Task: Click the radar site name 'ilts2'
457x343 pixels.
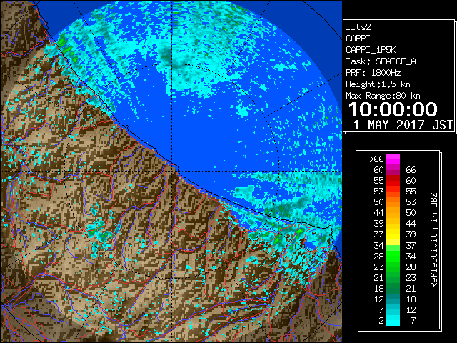Action: pyautogui.click(x=358, y=27)
